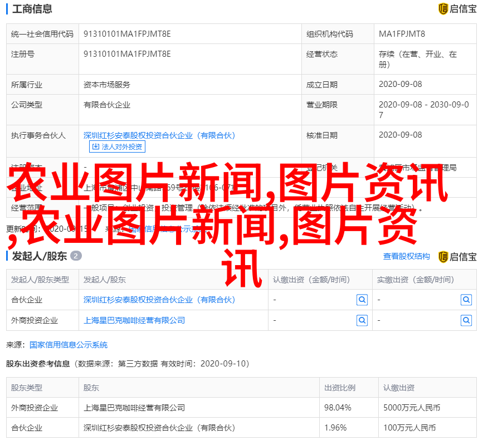
Task: Click 上海星巴克咖啡经营有限公司 in bottom reference table
Action: [x=134, y=408]
